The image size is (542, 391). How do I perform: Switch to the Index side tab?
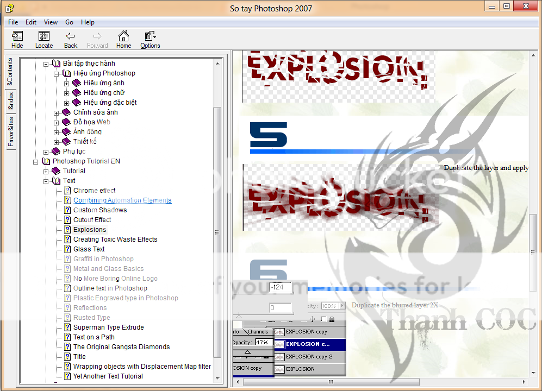tap(11, 102)
